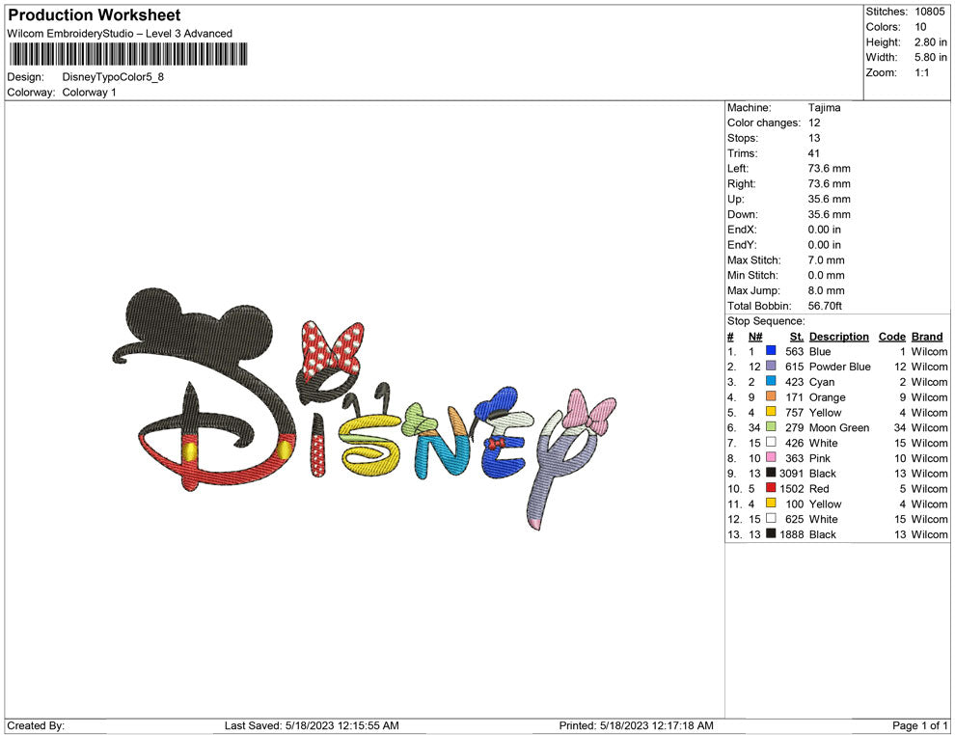955x735 pixels.
Task: Click the Red 1502 color swatch
Action: click(x=771, y=488)
